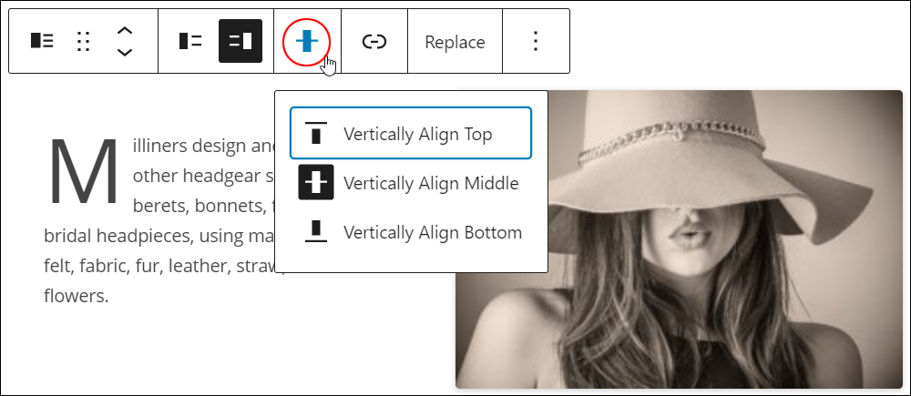Open the three-dot block options menu
The width and height of the screenshot is (911, 396).
[536, 41]
